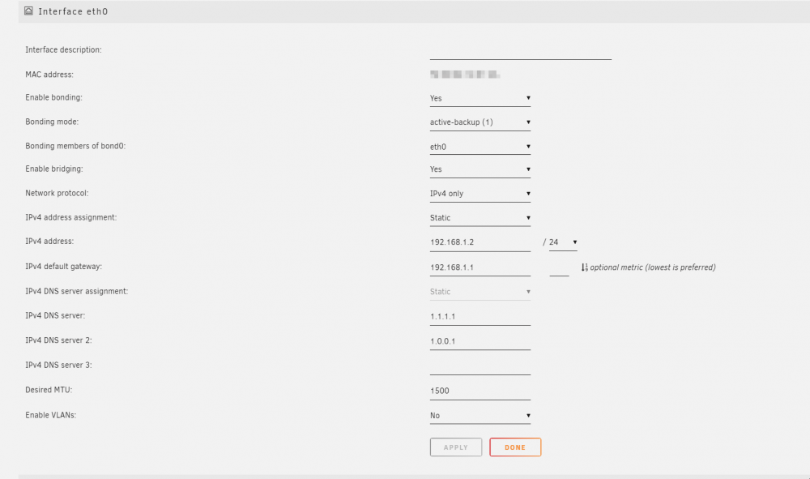Click the Interface eth0 section title
The image size is (810, 479).
tap(73, 11)
